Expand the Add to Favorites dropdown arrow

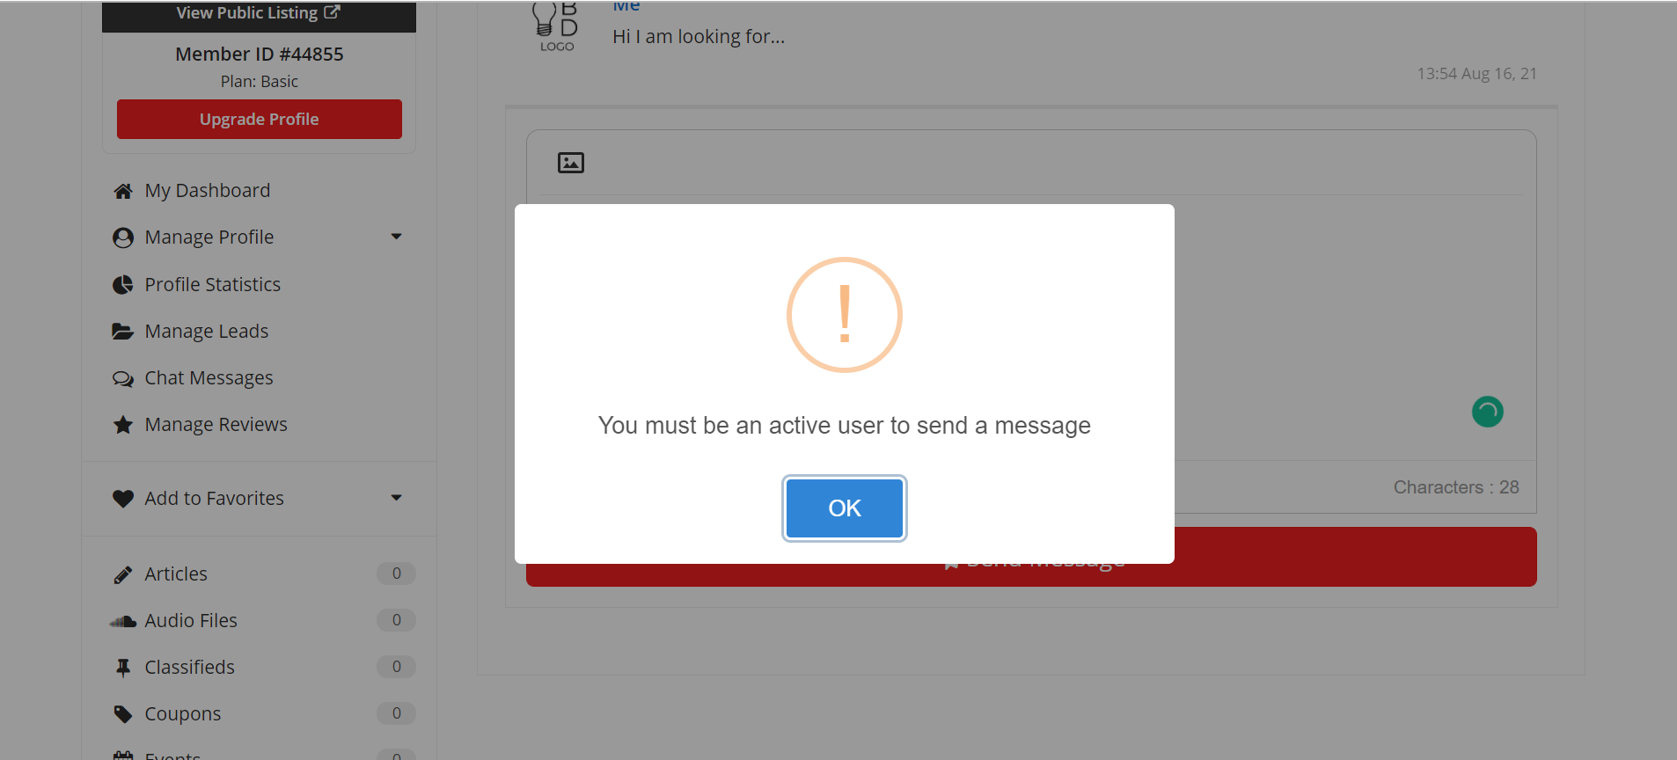click(x=396, y=498)
